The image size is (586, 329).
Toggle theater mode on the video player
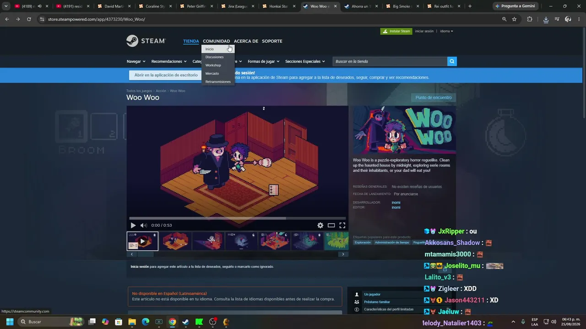[x=331, y=225]
